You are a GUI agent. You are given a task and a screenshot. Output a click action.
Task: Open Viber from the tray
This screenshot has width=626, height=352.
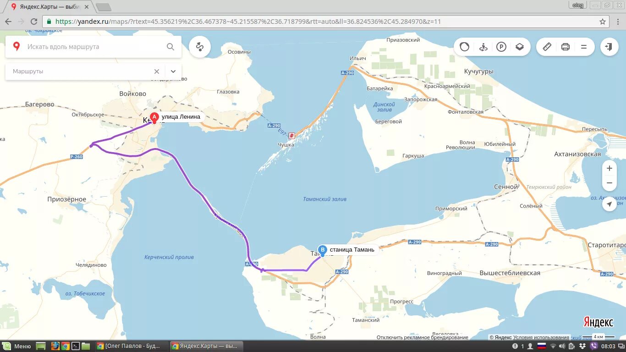click(594, 346)
